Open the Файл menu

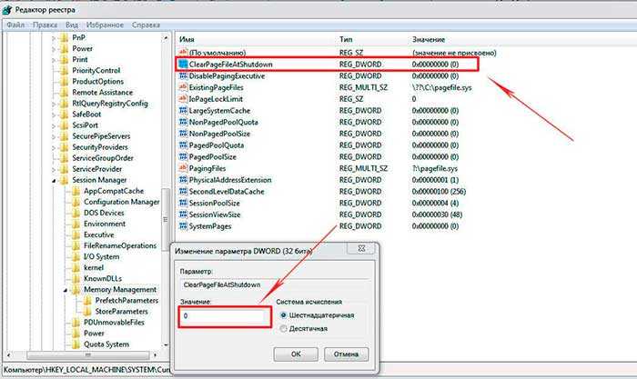pyautogui.click(x=15, y=25)
